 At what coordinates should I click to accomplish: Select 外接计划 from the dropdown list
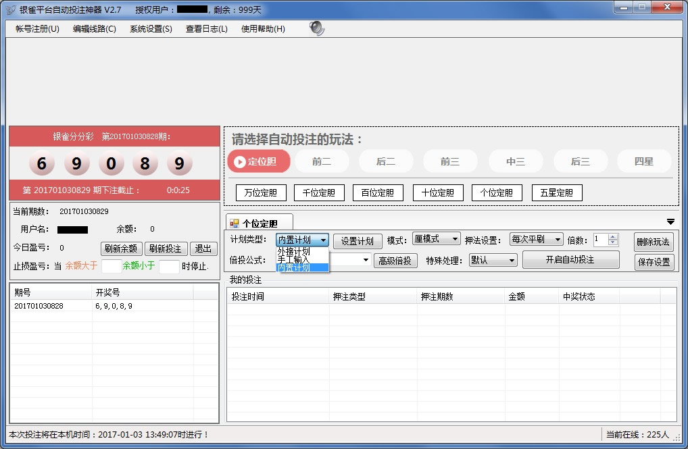tap(294, 251)
